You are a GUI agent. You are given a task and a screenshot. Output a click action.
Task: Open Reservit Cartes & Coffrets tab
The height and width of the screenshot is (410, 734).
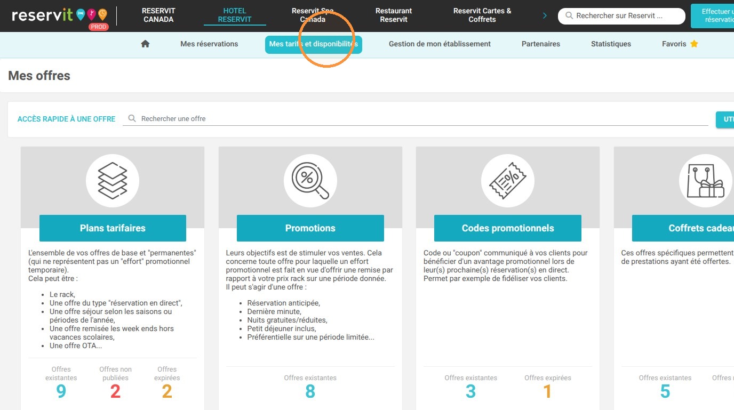pos(482,15)
